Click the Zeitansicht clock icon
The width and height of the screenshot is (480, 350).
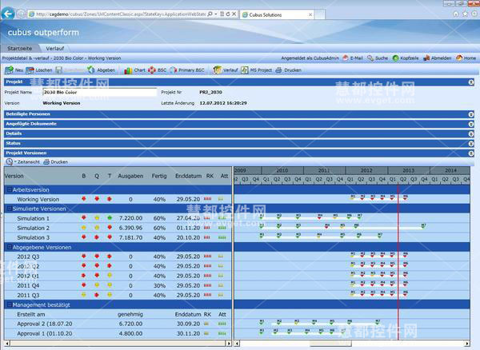point(10,161)
